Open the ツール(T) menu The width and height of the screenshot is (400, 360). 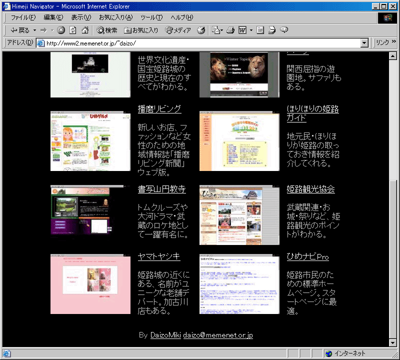click(151, 17)
